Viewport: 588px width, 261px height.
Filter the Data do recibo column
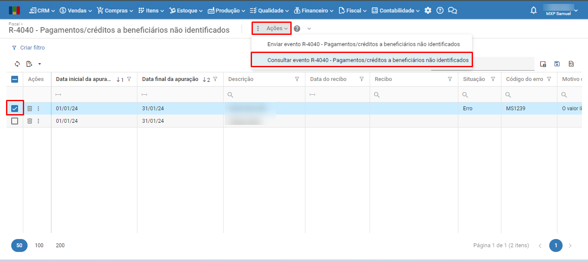coord(361,79)
